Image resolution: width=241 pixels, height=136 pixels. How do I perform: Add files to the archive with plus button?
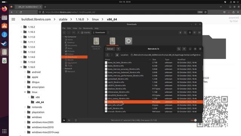click(118, 49)
